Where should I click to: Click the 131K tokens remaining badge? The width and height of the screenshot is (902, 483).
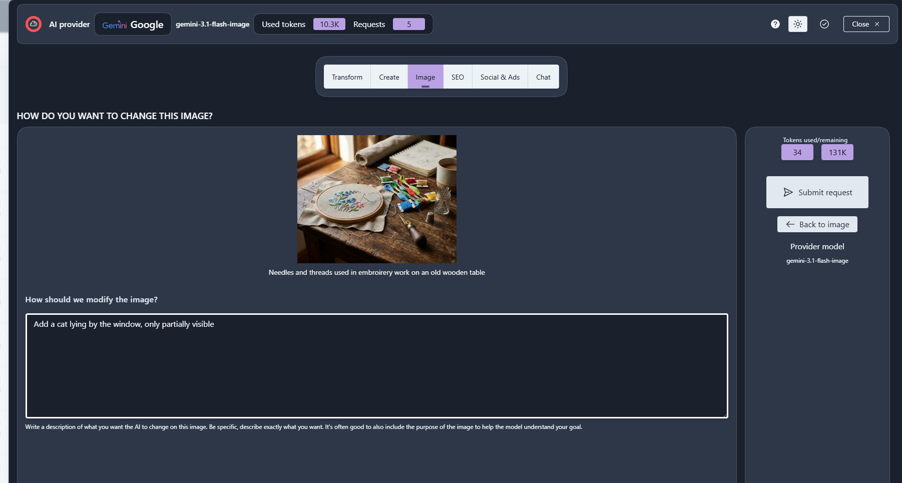click(837, 152)
